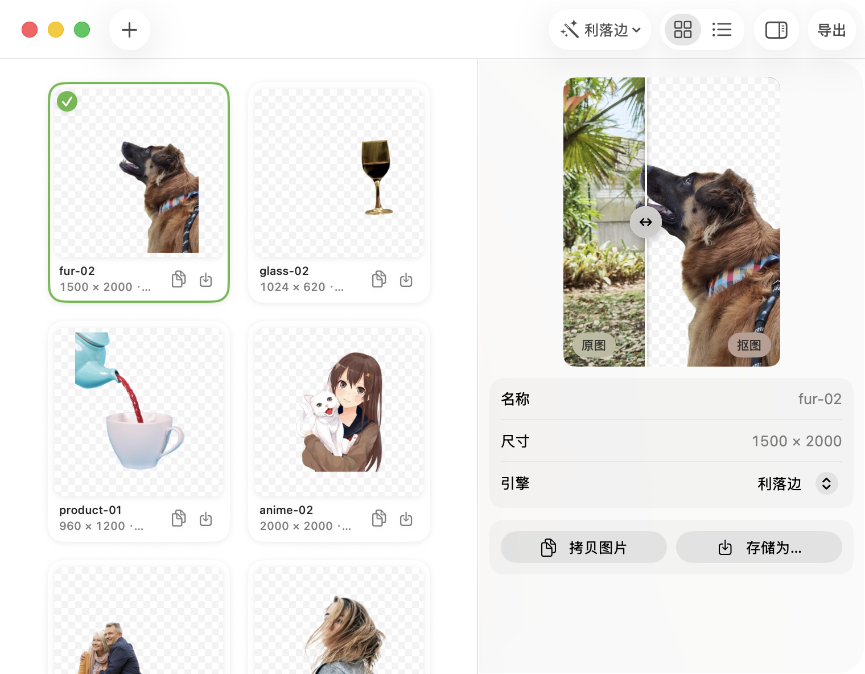Select the anime-02 girl thumbnail

[339, 412]
